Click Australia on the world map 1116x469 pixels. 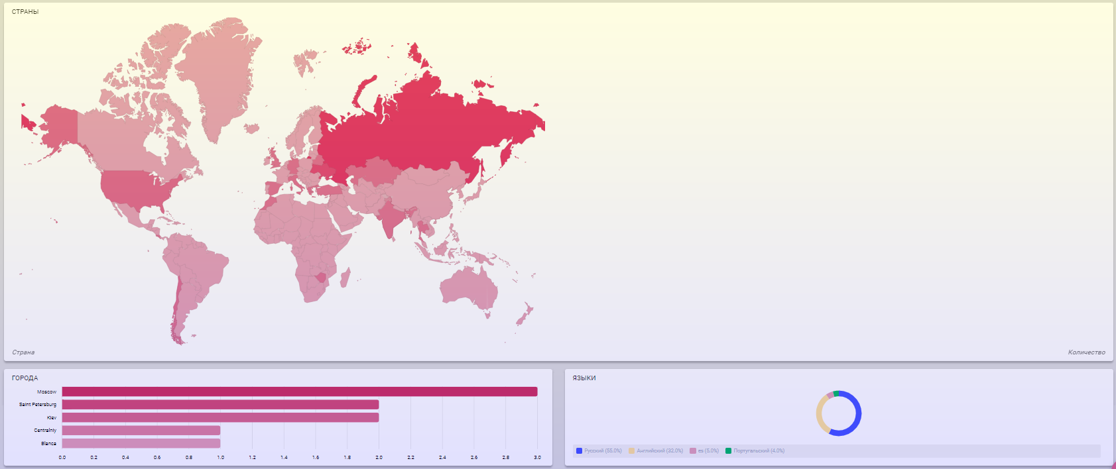point(467,288)
